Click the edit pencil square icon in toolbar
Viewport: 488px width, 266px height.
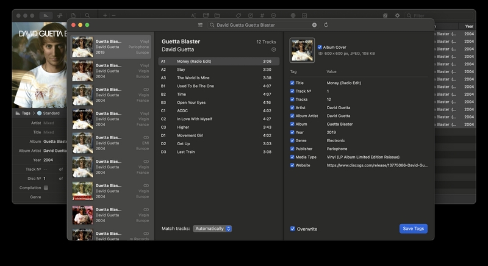coord(251,15)
